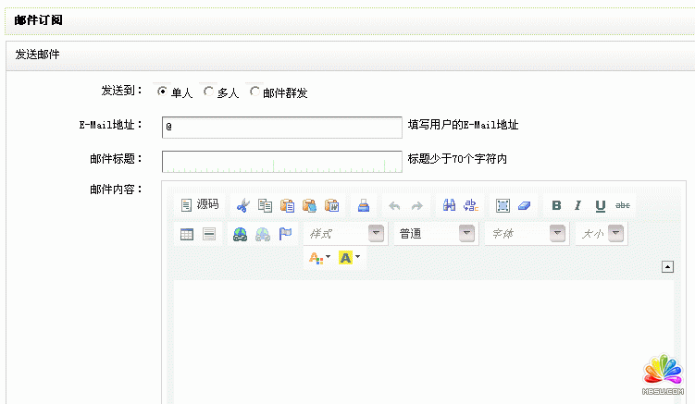Select the 多人 radio option
This screenshot has height=404, width=695.
[x=208, y=92]
